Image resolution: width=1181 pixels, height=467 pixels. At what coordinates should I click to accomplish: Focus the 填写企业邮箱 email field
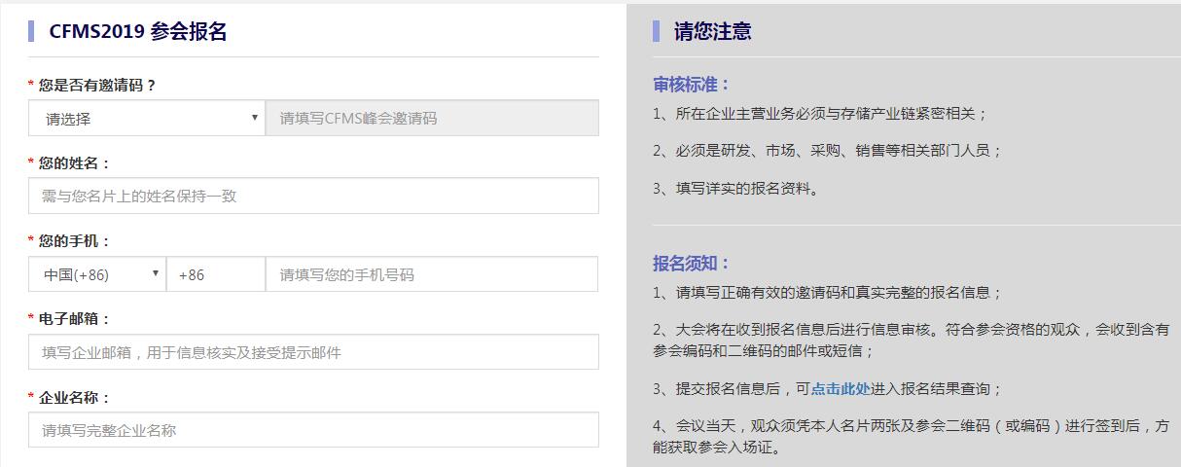313,352
